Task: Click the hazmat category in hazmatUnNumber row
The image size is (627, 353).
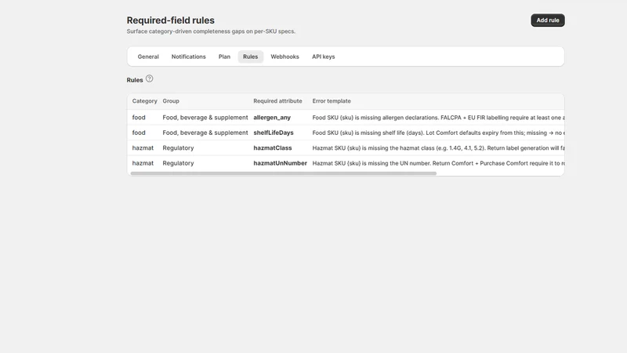Action: [x=143, y=163]
